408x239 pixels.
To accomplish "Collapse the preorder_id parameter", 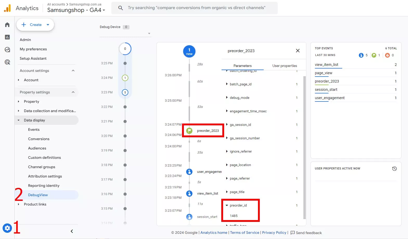I will [227, 205].
